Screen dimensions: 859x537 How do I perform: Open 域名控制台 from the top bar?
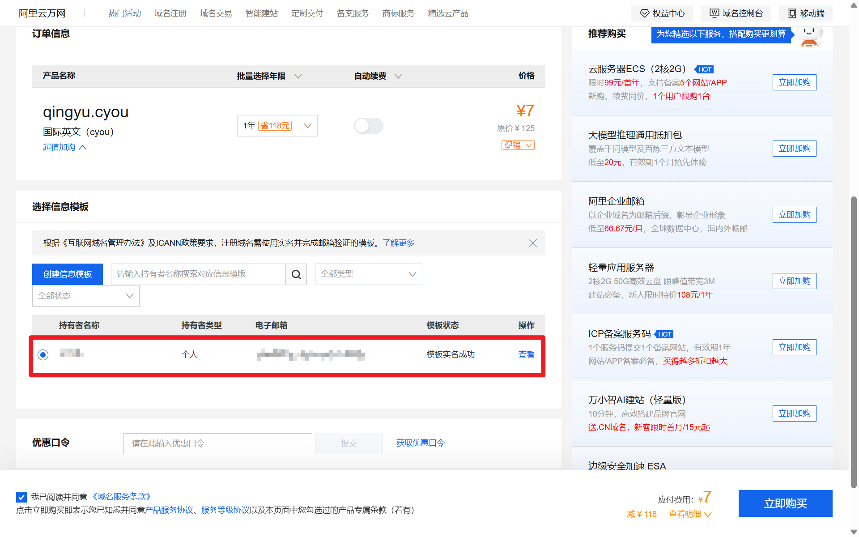(736, 13)
